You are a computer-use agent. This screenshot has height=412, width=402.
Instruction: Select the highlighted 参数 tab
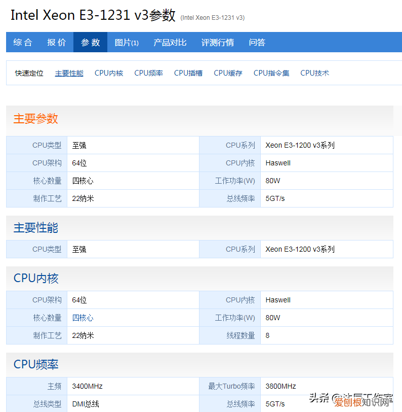coord(90,43)
